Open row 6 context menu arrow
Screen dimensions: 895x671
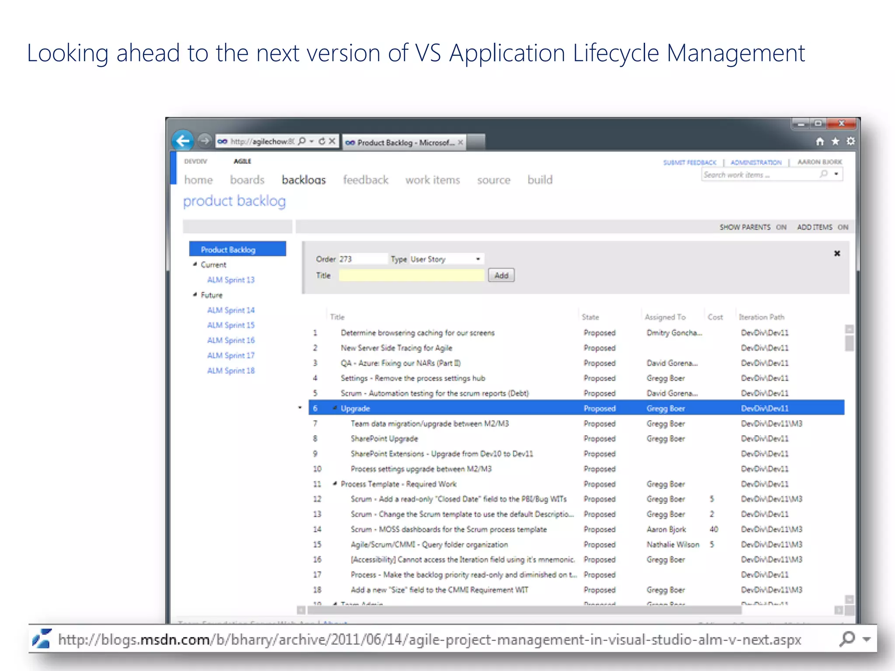coord(300,408)
